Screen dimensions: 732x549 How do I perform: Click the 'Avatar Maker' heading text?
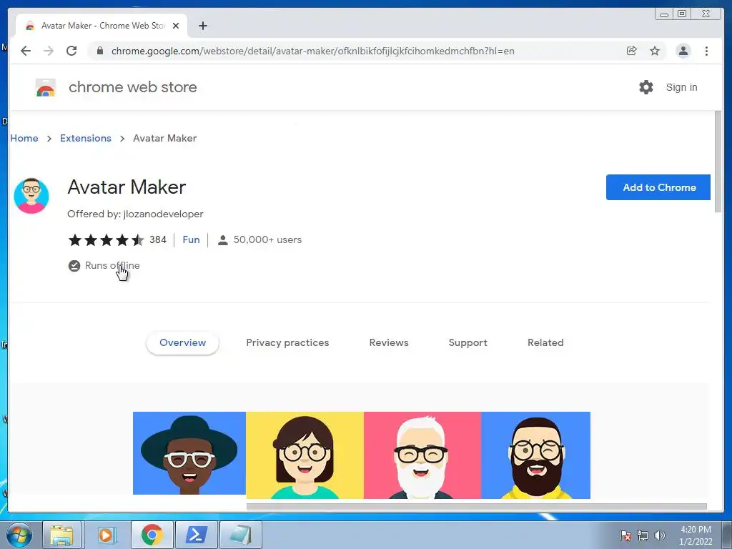[127, 187]
